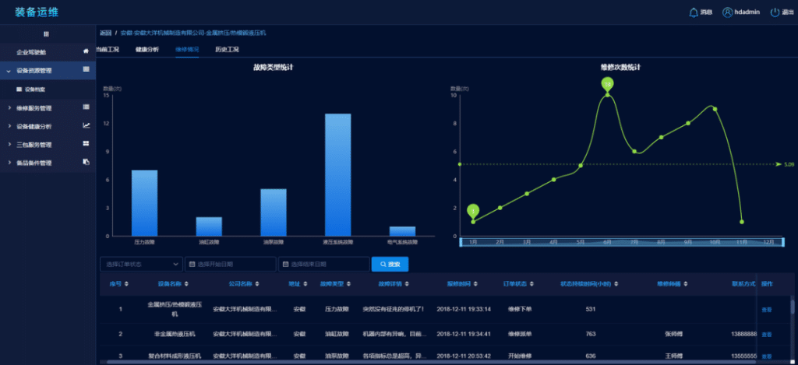Click the list icon beside 维修服务管理
Screen dimensions: 798x365
click(86, 107)
